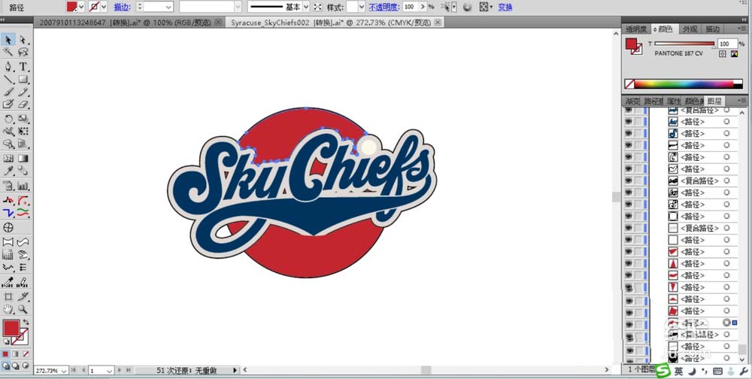Toggle the 英 language indicator in tray
The image size is (752, 379).
[678, 371]
